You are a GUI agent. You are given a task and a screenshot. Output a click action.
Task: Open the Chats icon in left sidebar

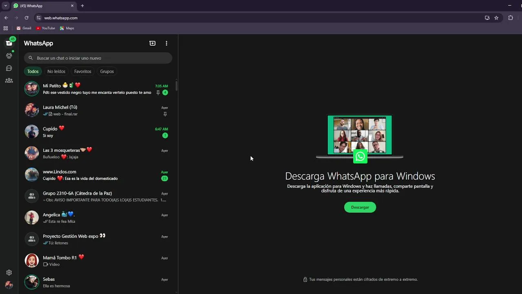click(x=9, y=43)
